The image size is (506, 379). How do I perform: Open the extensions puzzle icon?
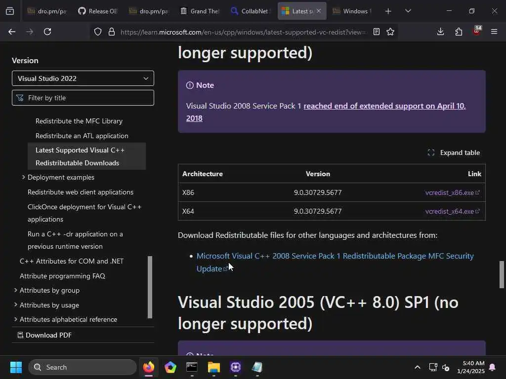tap(459, 32)
